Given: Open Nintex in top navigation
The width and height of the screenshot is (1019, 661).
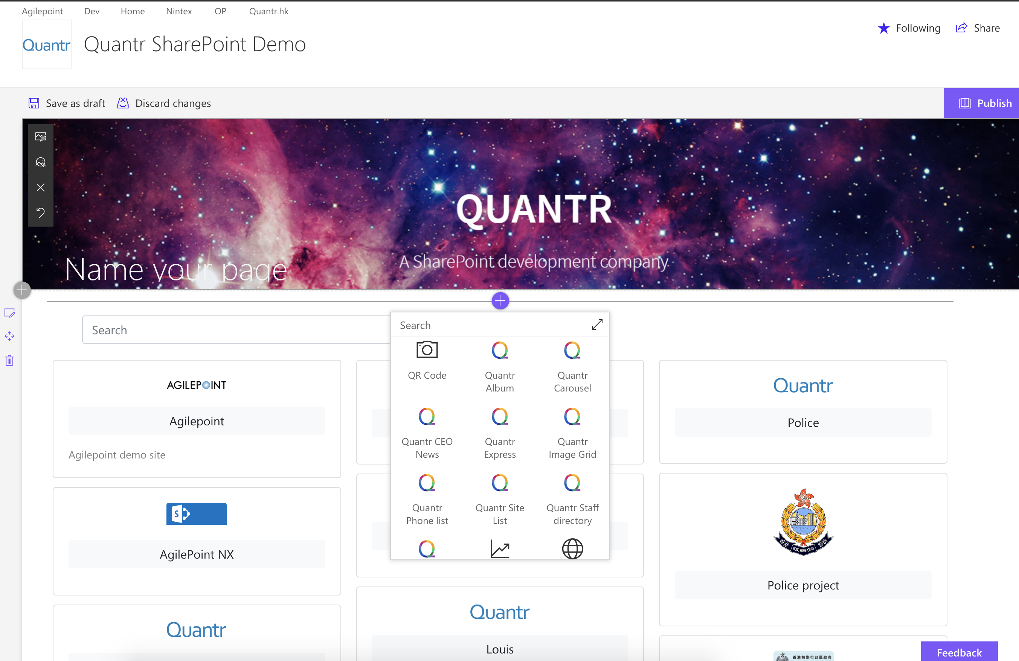Looking at the screenshot, I should click(179, 11).
